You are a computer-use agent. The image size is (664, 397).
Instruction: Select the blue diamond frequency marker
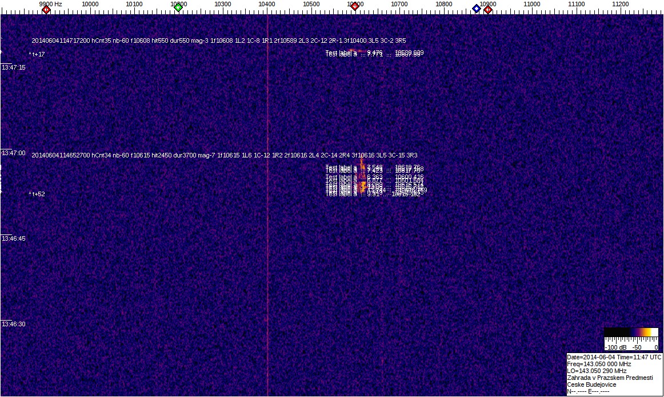[x=476, y=9]
